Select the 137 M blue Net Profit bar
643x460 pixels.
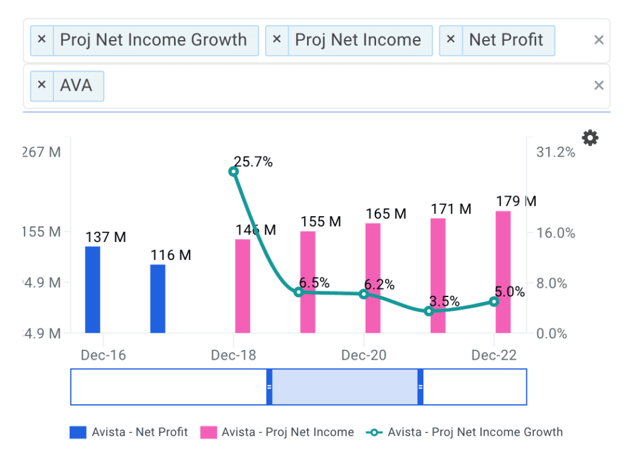[92, 290]
